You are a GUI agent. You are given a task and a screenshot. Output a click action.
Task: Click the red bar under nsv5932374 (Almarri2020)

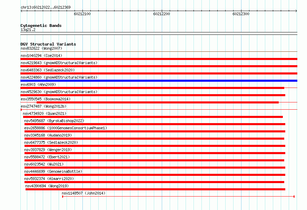[x=154, y=182]
